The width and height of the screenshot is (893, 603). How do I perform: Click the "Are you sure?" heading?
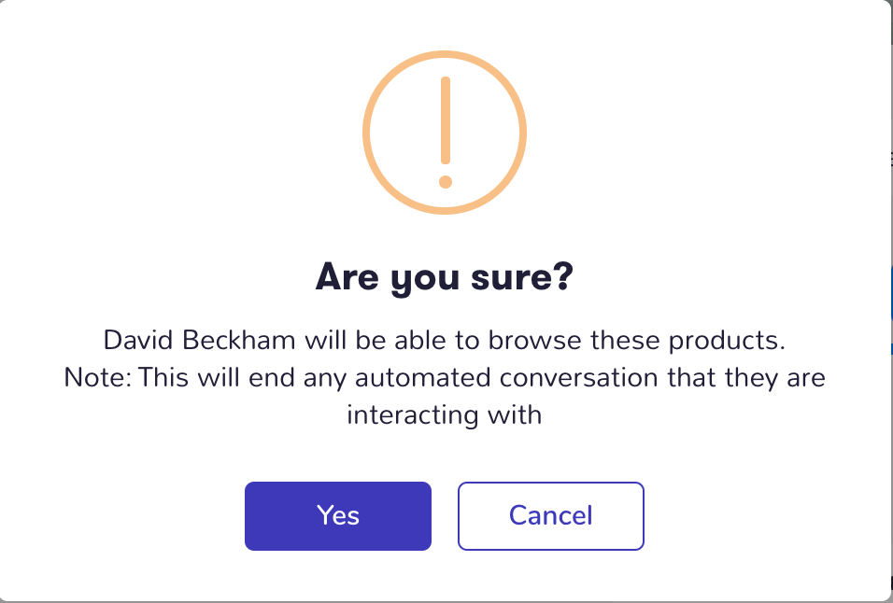445,277
